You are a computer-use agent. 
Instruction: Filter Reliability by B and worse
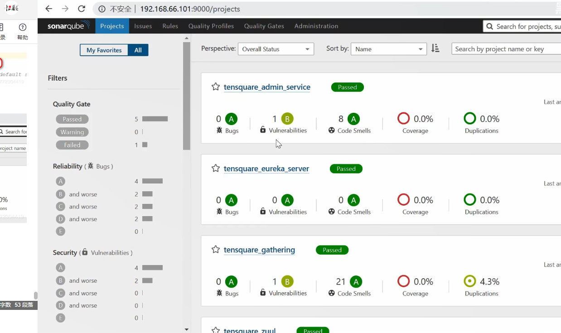76,194
